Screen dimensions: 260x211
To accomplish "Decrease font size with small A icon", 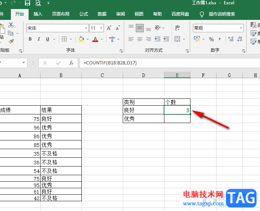I will pos(118,28).
